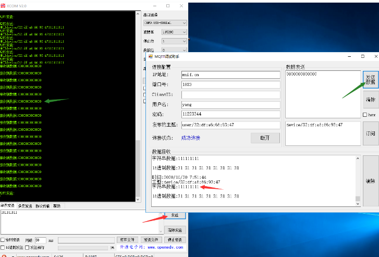Image resolution: width=379 pixels, height=257 pixels.
Task: Click the down arrow of XCOM terminal scrollbar
Action: [138, 200]
